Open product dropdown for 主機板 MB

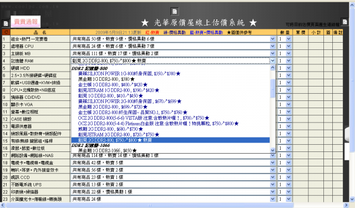click(x=272, y=53)
